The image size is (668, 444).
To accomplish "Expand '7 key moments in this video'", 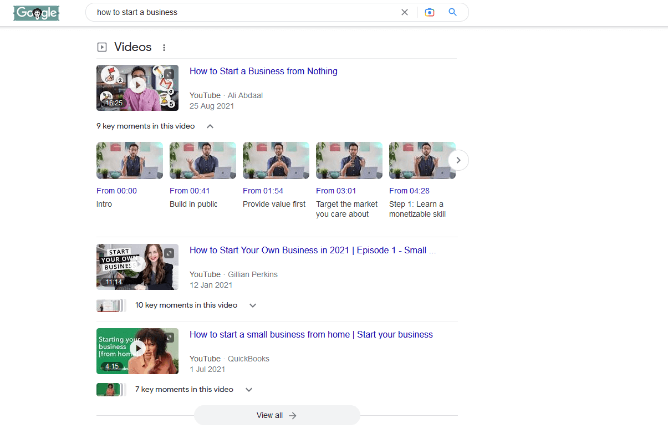I will [x=249, y=390].
